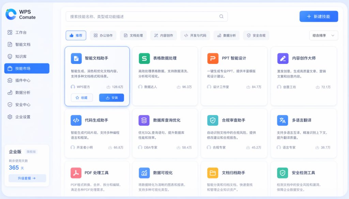This screenshot has height=199, width=349.
Task: Open the 表格数据处理 card title
Action: [x=165, y=58]
